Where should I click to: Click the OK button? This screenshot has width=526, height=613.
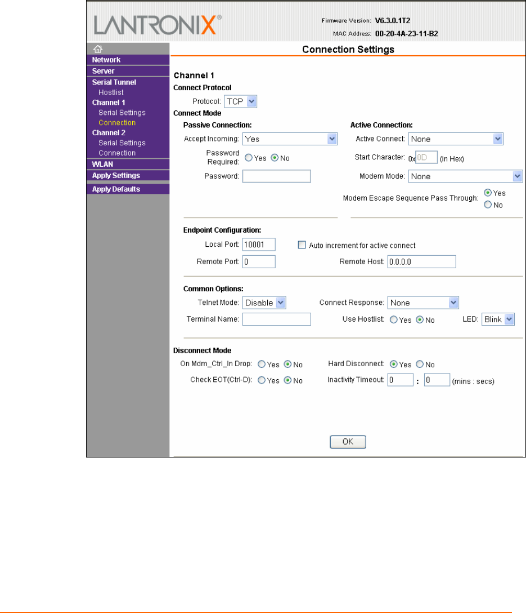click(x=348, y=442)
